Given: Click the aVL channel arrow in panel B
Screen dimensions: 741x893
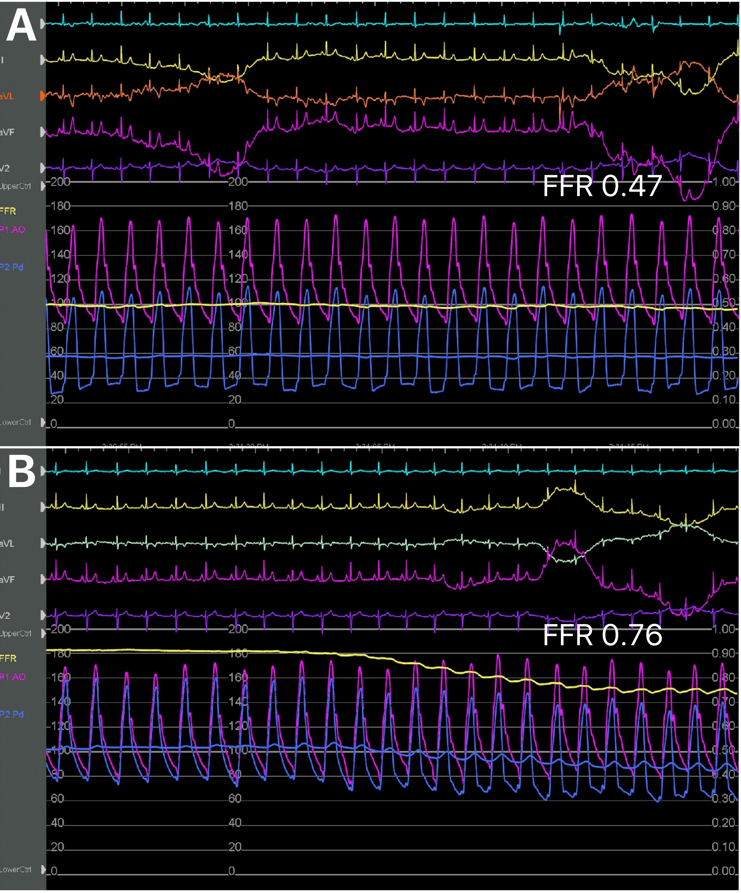Looking at the screenshot, I should coord(42,543).
